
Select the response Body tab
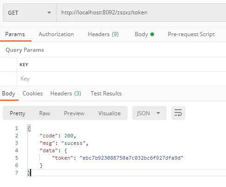8,93
